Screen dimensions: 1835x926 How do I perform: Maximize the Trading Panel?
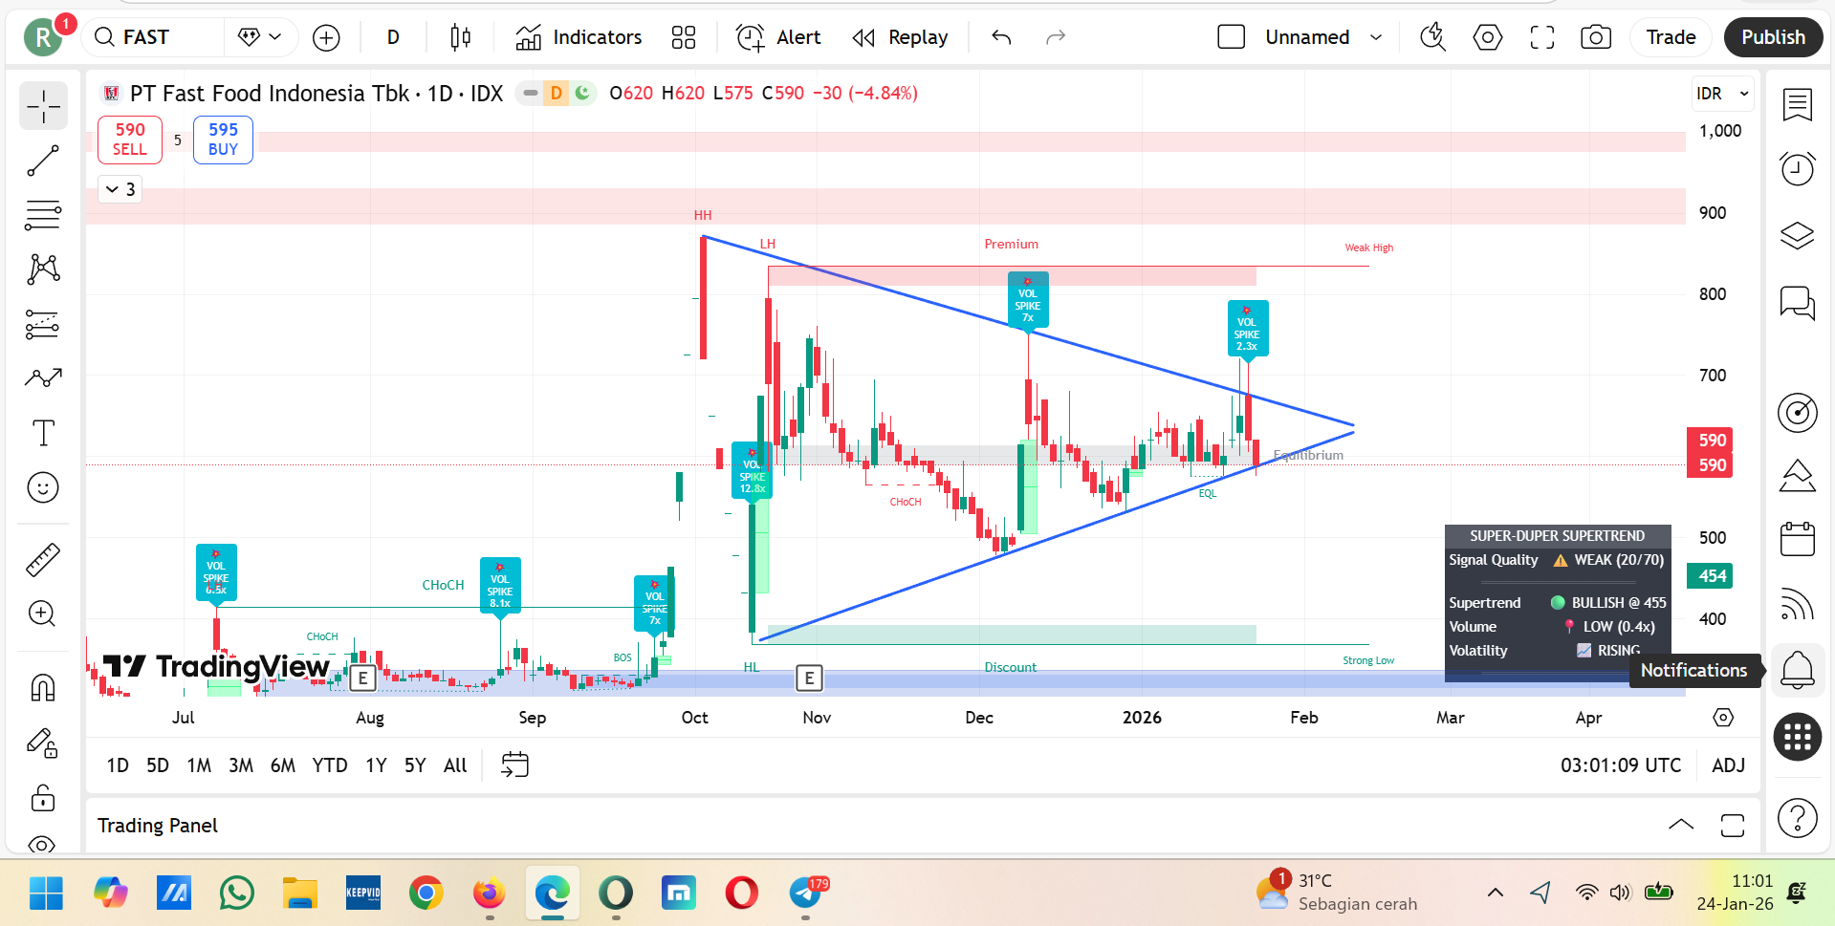point(1733,825)
